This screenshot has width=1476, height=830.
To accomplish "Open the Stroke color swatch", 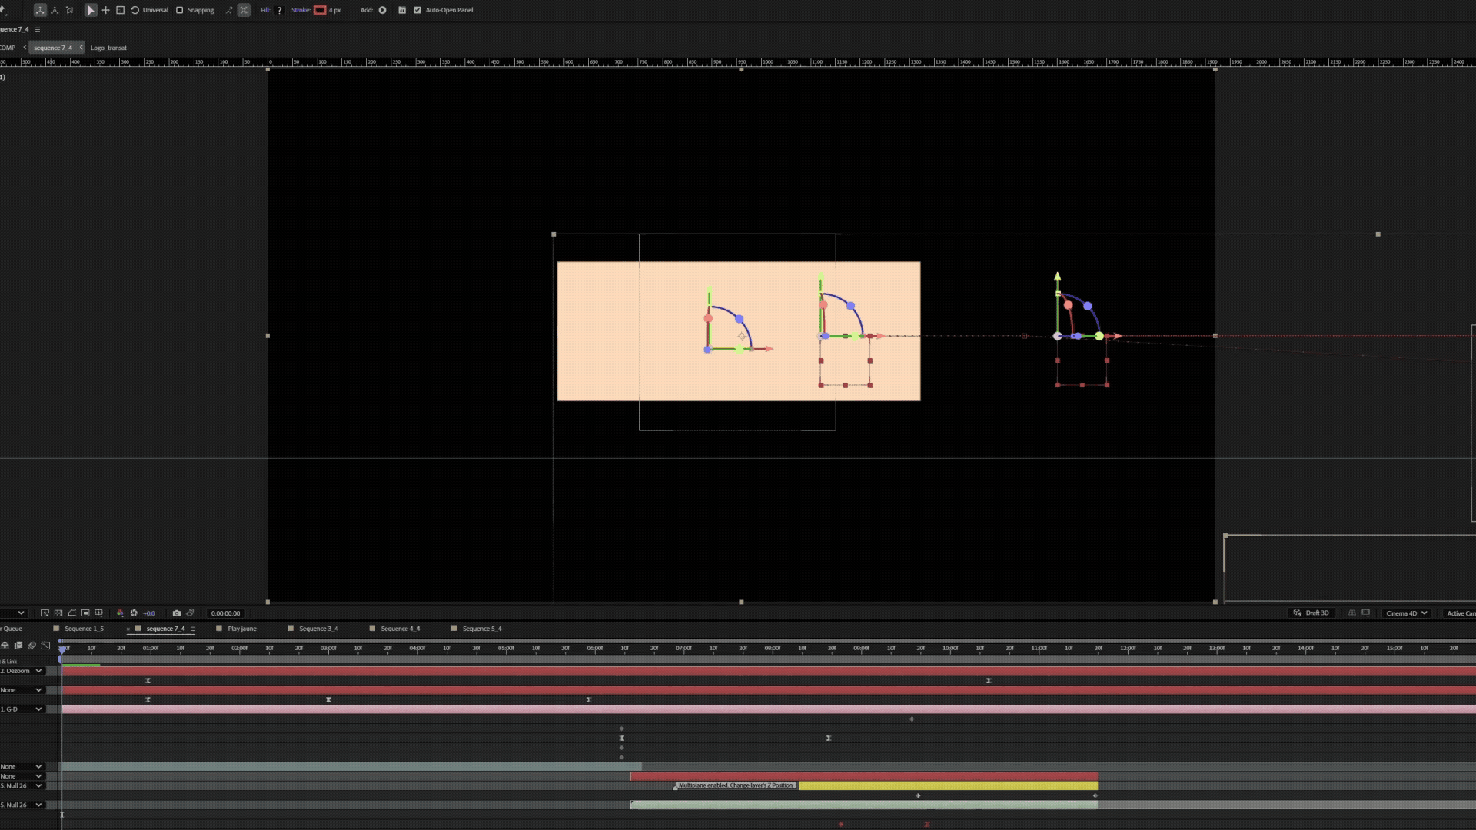I will point(320,10).
